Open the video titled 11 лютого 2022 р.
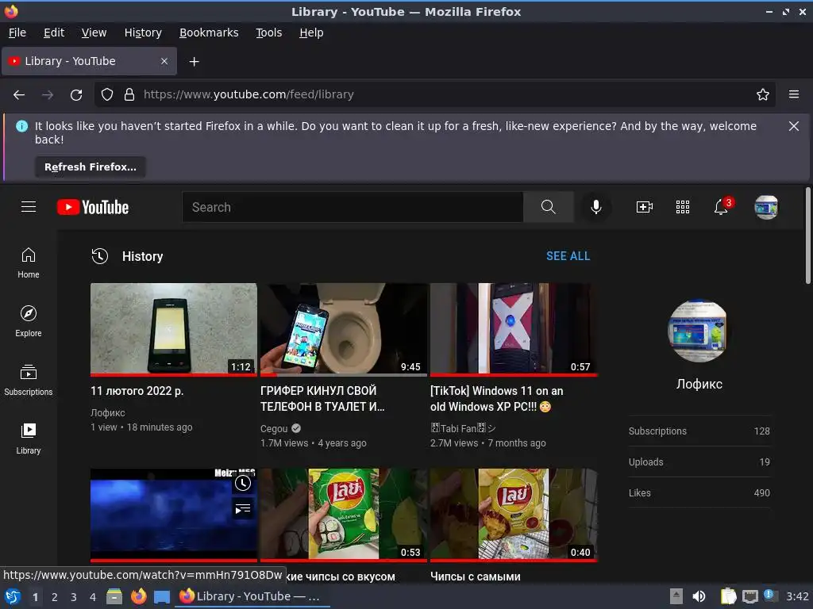 pos(137,391)
